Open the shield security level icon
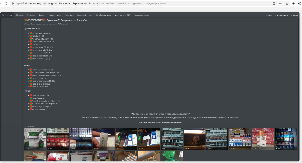 294,3
